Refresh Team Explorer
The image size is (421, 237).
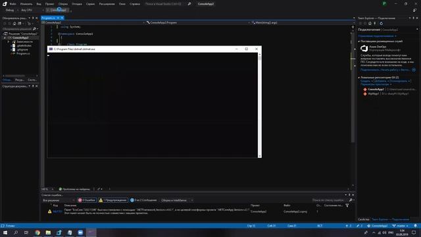(x=381, y=24)
